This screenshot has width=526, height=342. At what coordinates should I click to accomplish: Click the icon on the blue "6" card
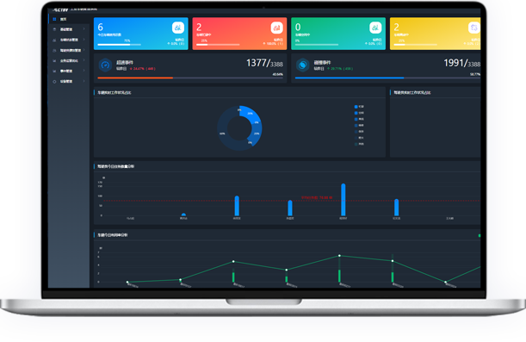[178, 28]
